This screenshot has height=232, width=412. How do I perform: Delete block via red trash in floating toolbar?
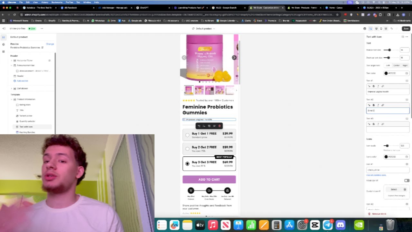[220, 126]
